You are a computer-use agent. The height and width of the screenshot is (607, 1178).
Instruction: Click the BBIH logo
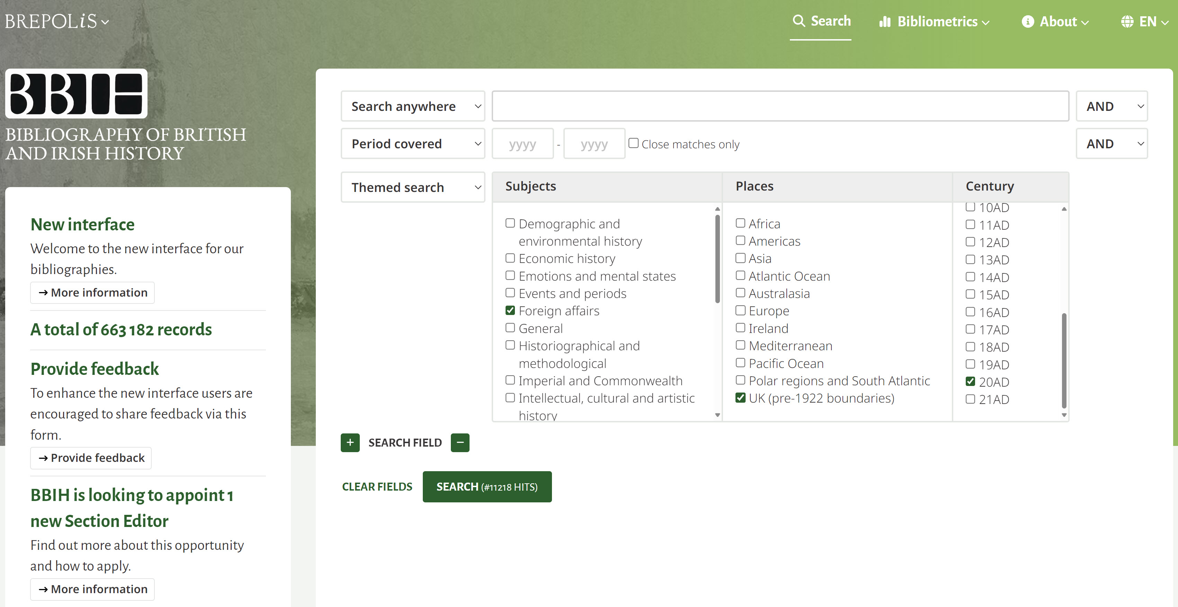76,94
